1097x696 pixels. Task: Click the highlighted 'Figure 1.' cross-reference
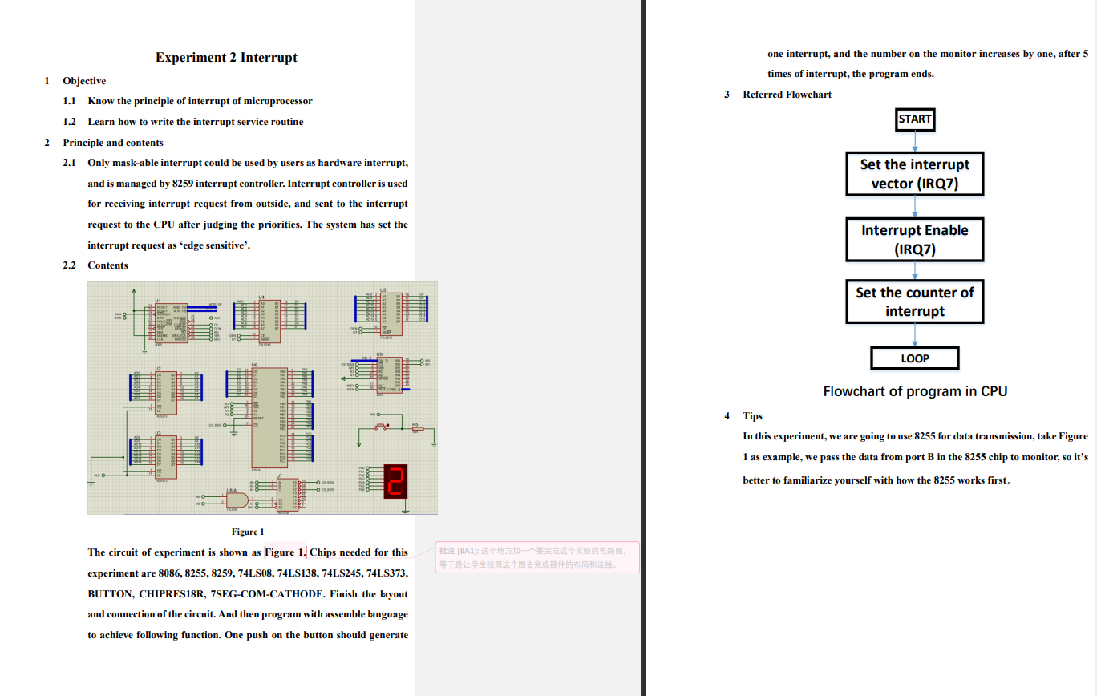285,552
